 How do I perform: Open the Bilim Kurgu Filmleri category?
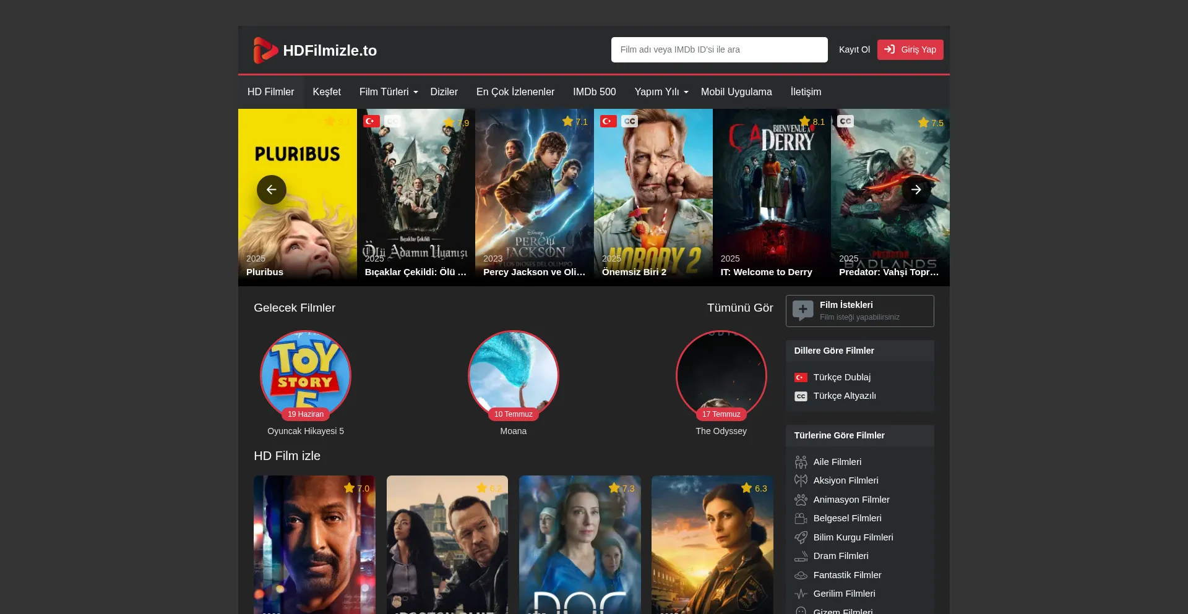(853, 537)
